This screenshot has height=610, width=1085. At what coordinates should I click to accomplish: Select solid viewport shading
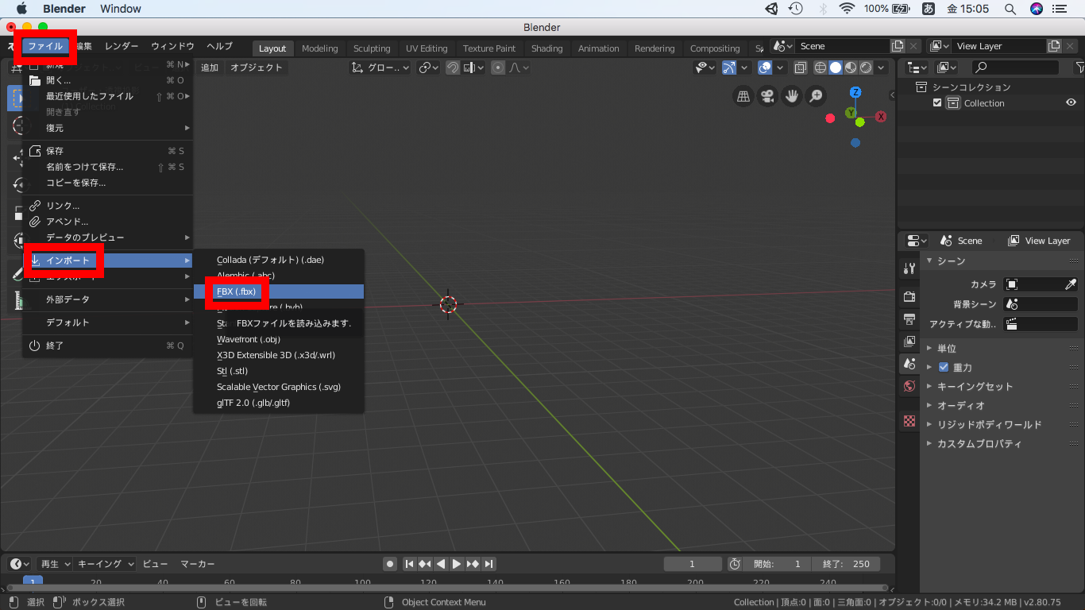tap(836, 68)
